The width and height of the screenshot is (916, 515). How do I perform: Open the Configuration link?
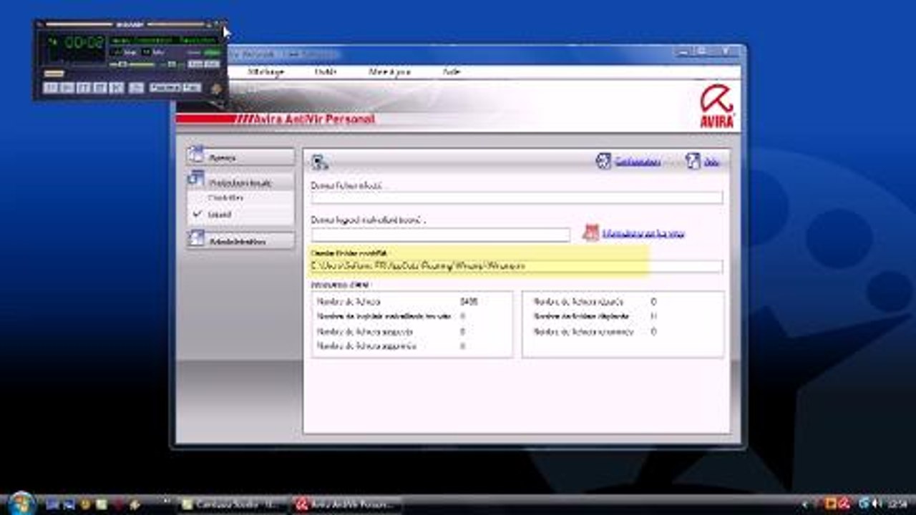coord(638,162)
